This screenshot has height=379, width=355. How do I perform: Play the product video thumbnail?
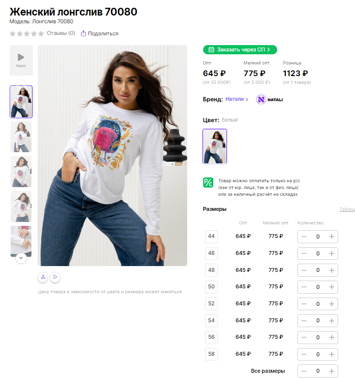coord(21,61)
